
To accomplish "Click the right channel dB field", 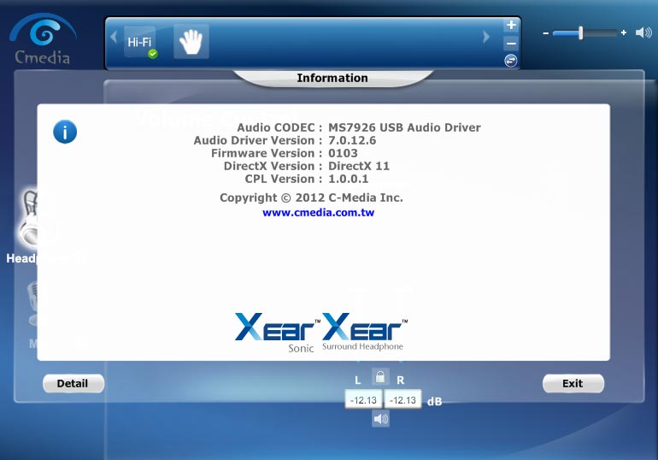I will pyautogui.click(x=402, y=400).
